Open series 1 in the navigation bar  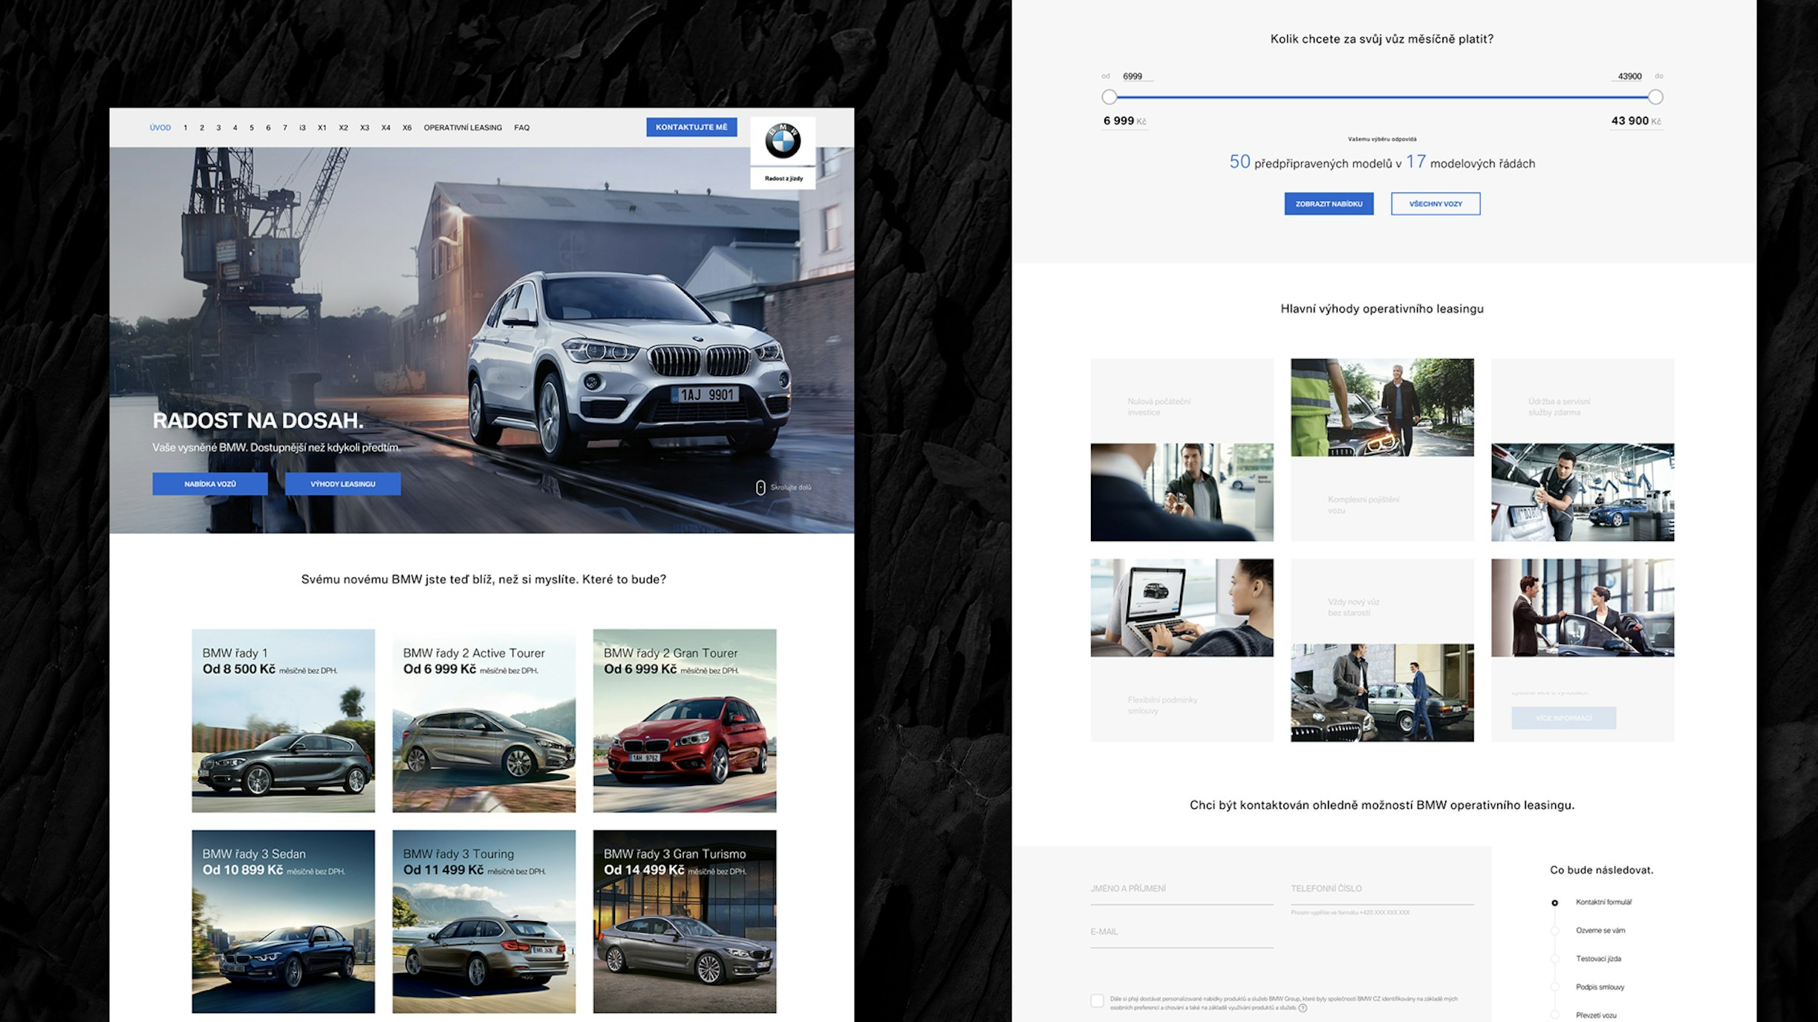point(186,128)
